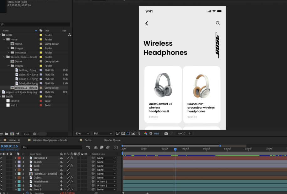Switch to the Home timeline tab
Screen dimensions: 287x194
pyautogui.click(x=12, y=140)
